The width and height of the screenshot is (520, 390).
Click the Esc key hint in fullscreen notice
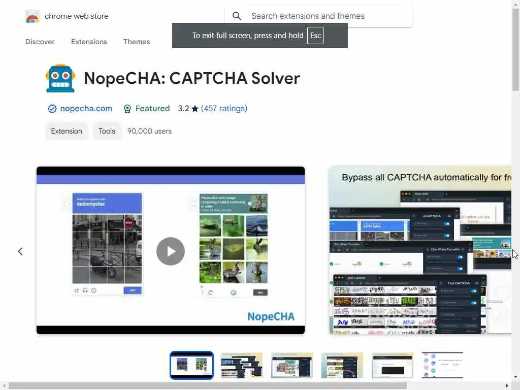point(315,36)
